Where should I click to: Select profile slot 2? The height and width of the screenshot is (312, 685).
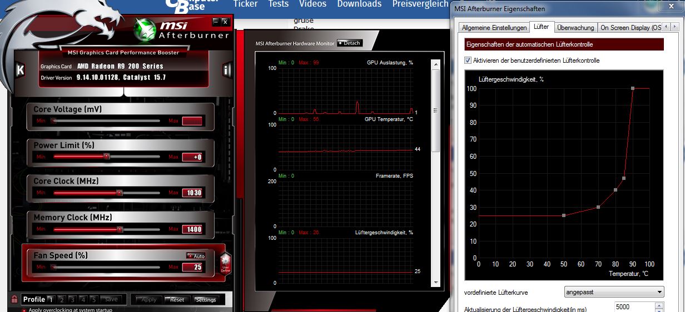(62, 299)
